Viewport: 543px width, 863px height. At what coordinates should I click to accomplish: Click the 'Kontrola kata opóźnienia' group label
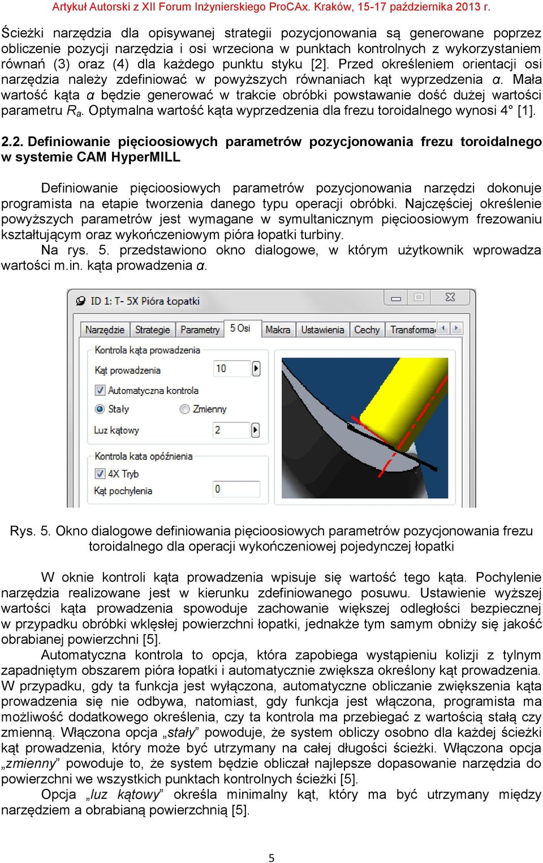coord(144,456)
